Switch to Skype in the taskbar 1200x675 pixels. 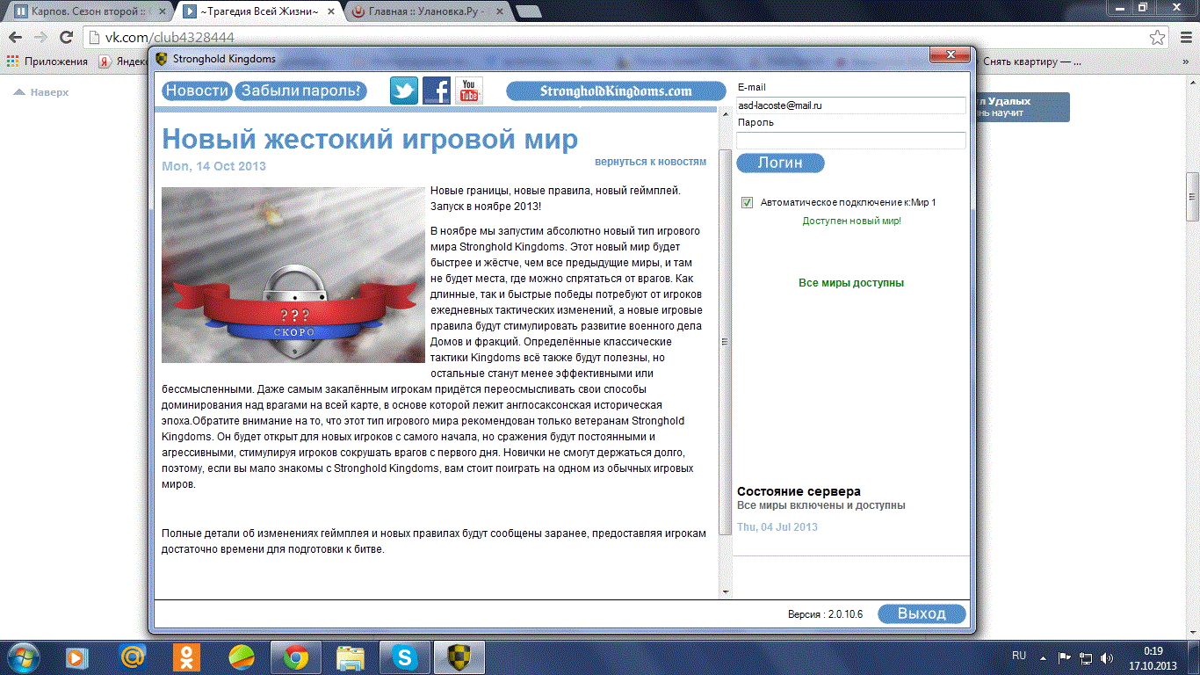(405, 657)
